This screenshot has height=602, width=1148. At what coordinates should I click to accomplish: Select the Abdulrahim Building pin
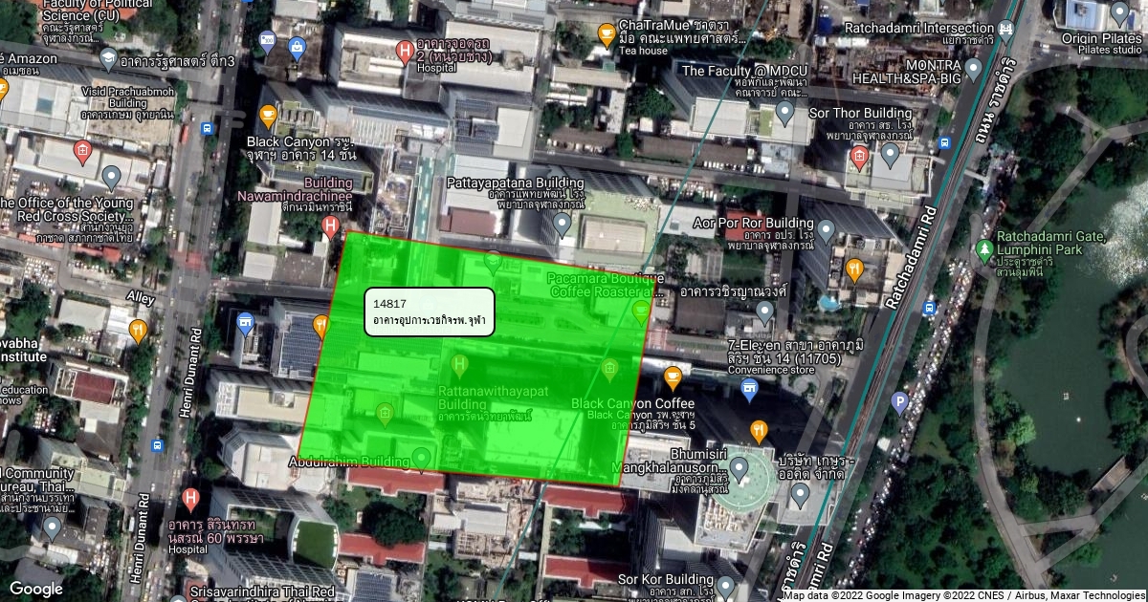pyautogui.click(x=421, y=457)
